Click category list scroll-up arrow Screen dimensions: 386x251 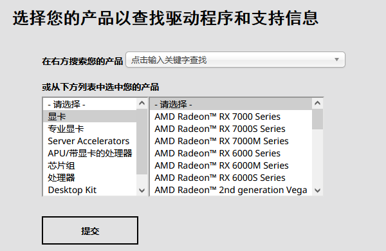[x=142, y=103]
